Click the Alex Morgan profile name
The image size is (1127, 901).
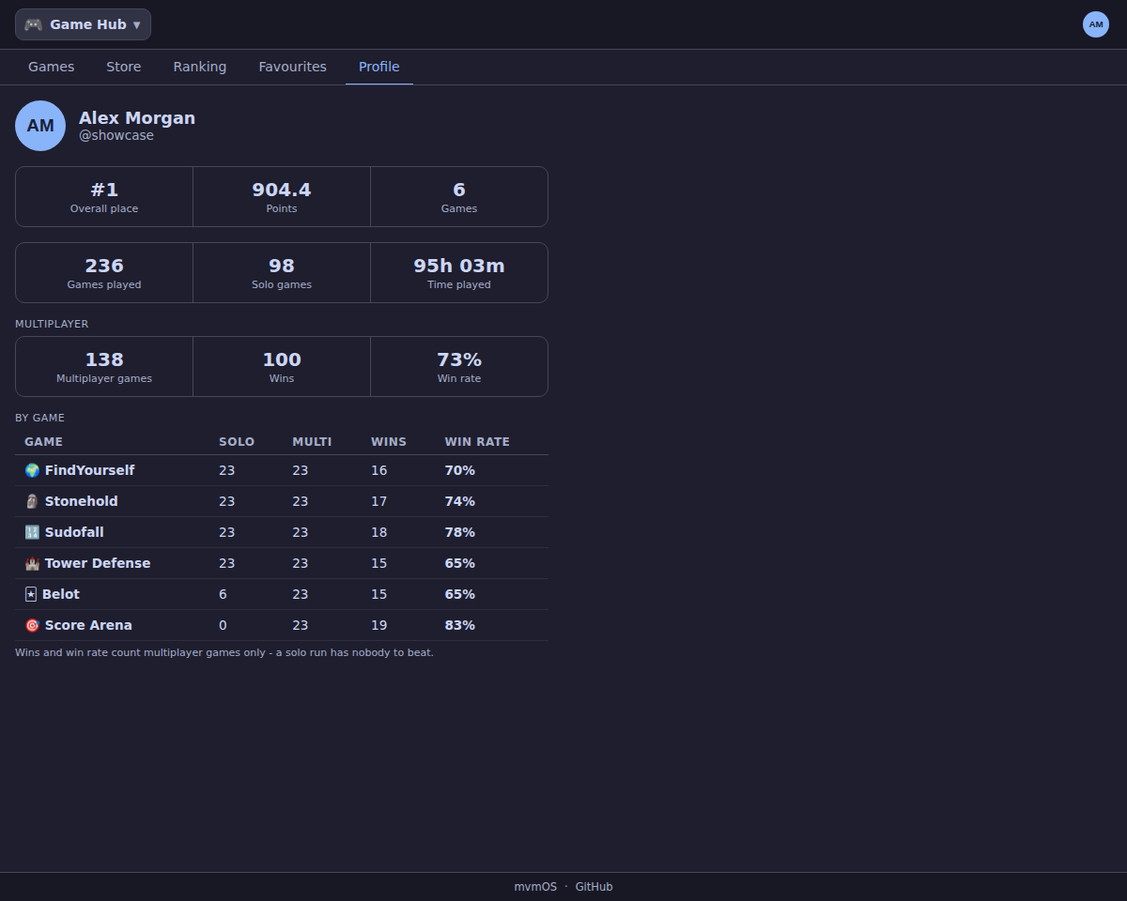pos(137,118)
